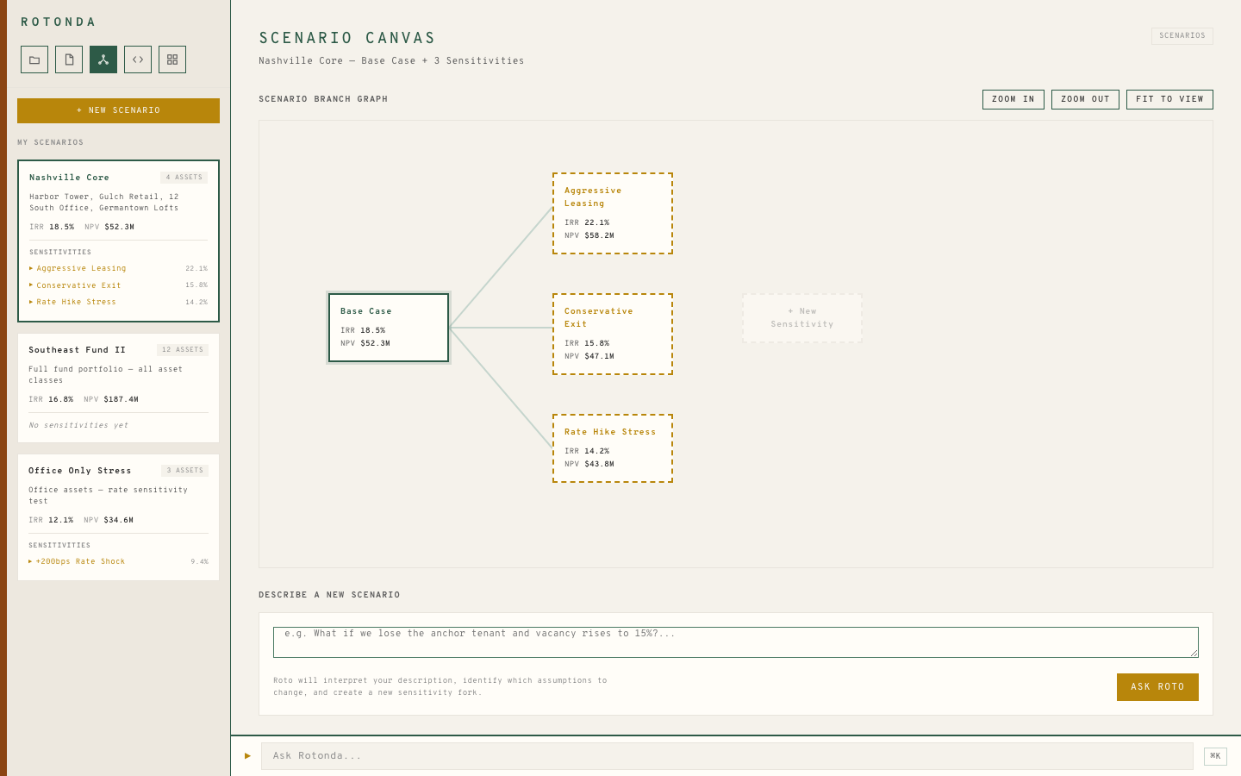Click FIT TO VIEW on the canvas toolbar
This screenshot has height=776, width=1241.
[x=1169, y=99]
